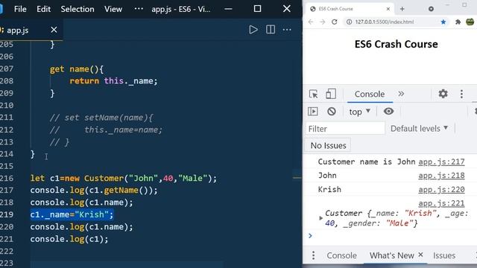The image size is (477, 268).
Task: Bookmark this page with star icon
Action: [x=443, y=22]
